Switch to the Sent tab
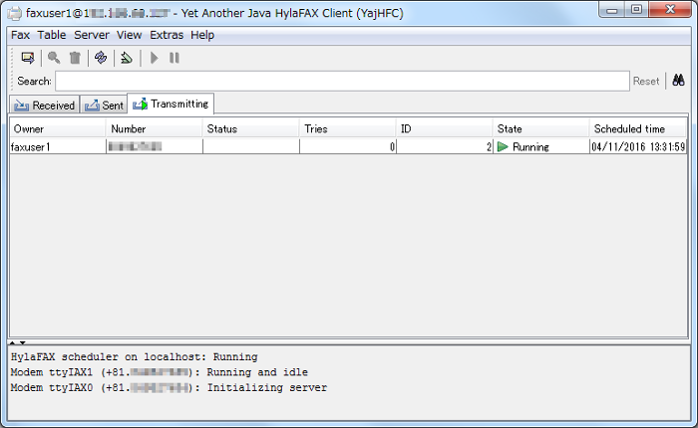The image size is (698, 428). click(104, 105)
